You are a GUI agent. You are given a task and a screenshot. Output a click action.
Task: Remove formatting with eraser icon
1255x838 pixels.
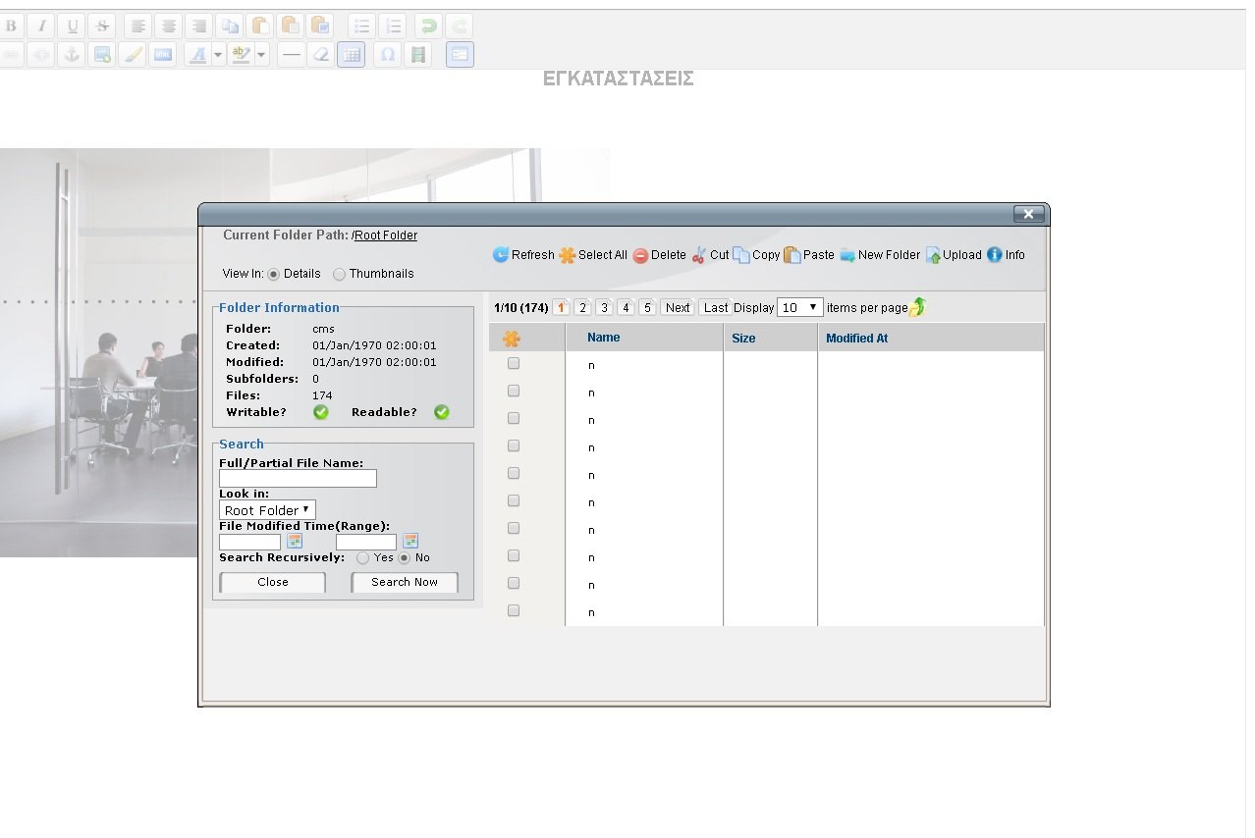click(x=320, y=55)
